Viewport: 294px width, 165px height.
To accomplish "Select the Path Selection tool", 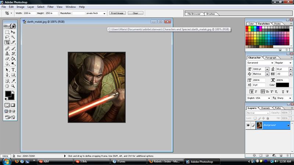I will 7,70.
